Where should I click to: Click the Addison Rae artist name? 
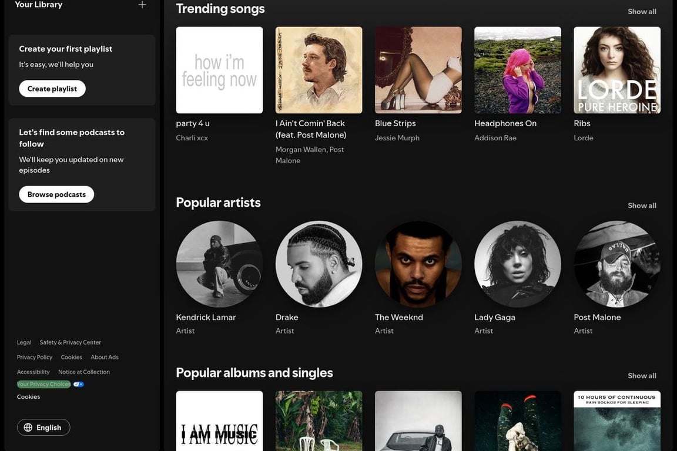(495, 137)
